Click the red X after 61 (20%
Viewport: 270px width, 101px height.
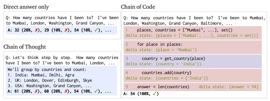tap(36, 91)
